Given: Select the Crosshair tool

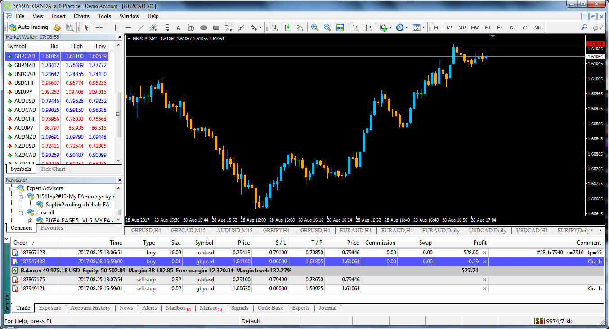Looking at the screenshot, I should tap(99, 27).
